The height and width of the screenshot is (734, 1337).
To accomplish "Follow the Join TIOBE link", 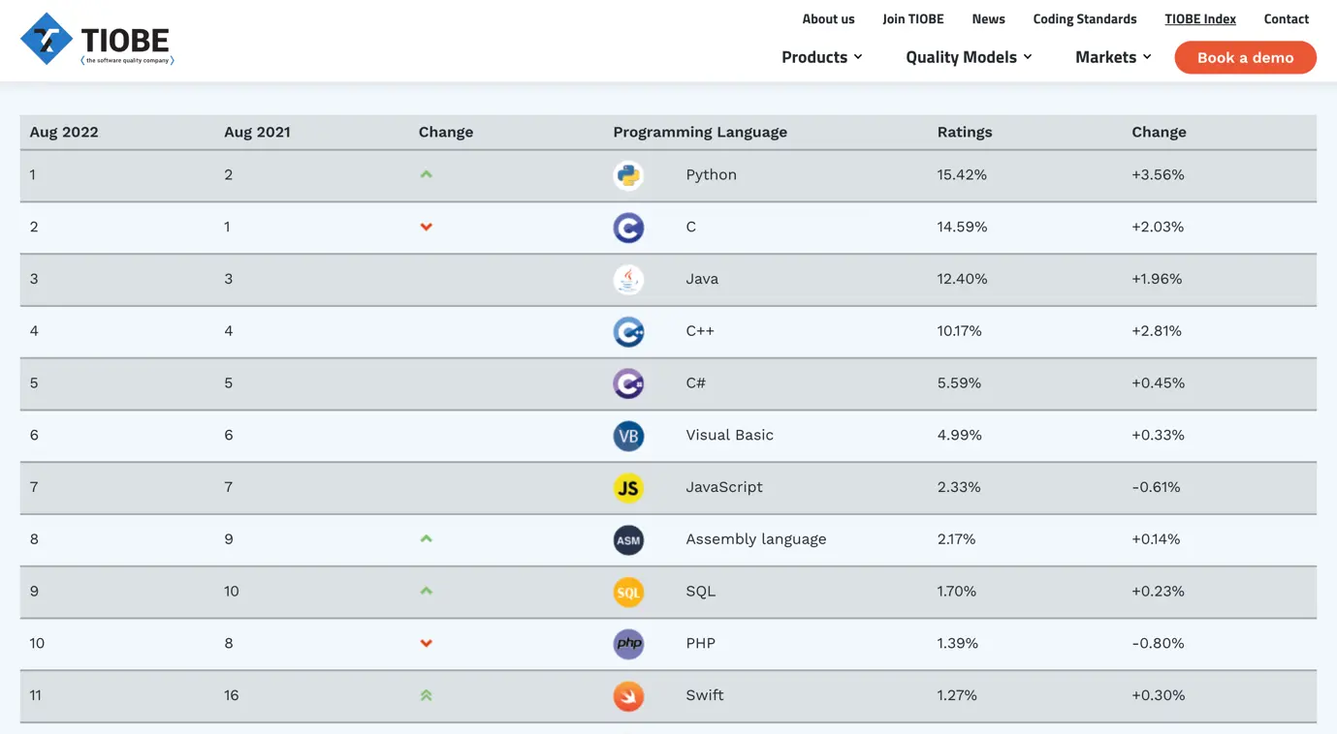I will pyautogui.click(x=912, y=18).
